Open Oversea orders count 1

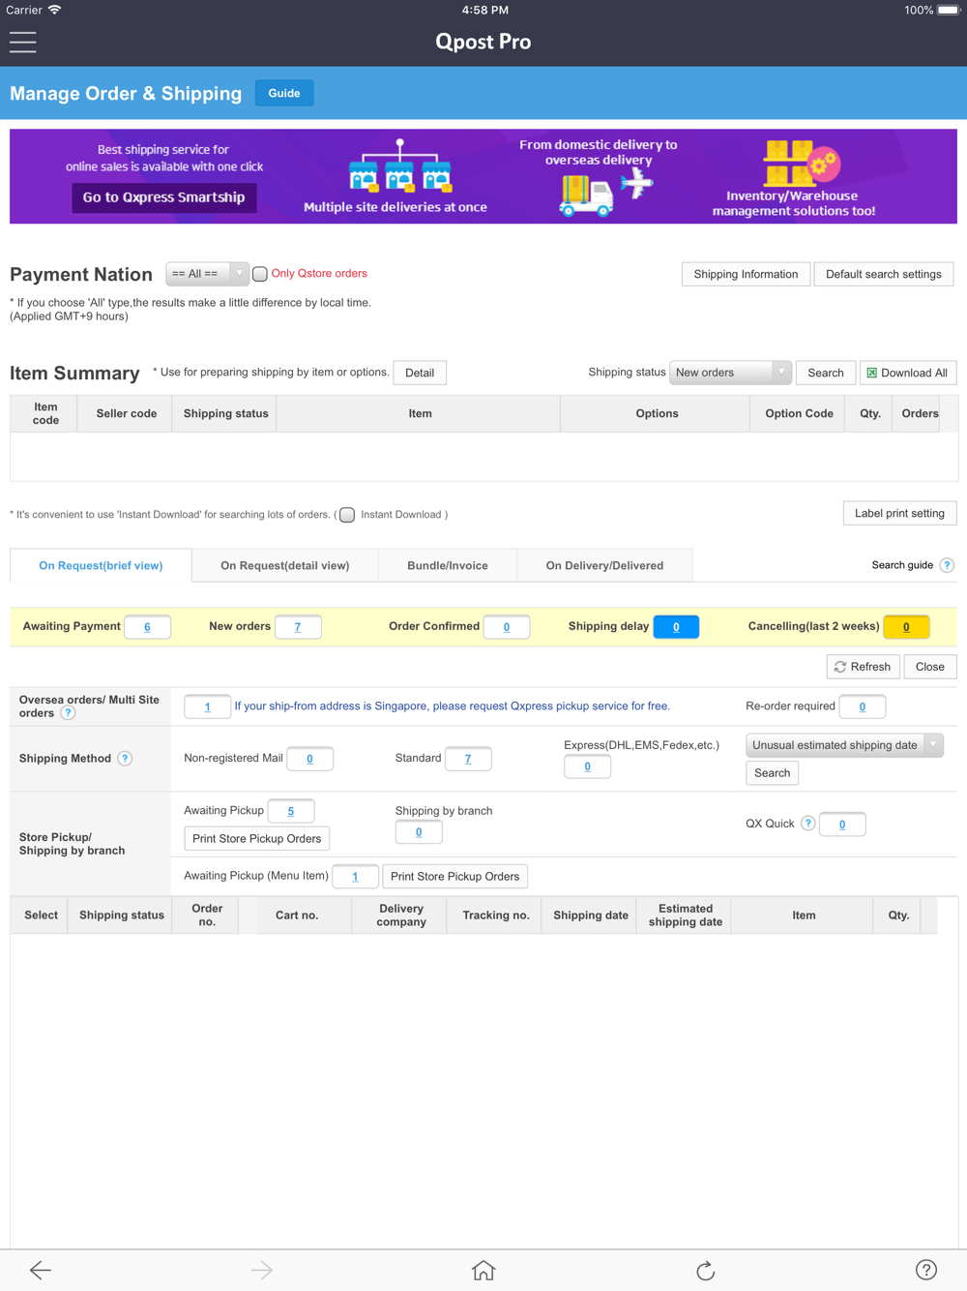207,706
